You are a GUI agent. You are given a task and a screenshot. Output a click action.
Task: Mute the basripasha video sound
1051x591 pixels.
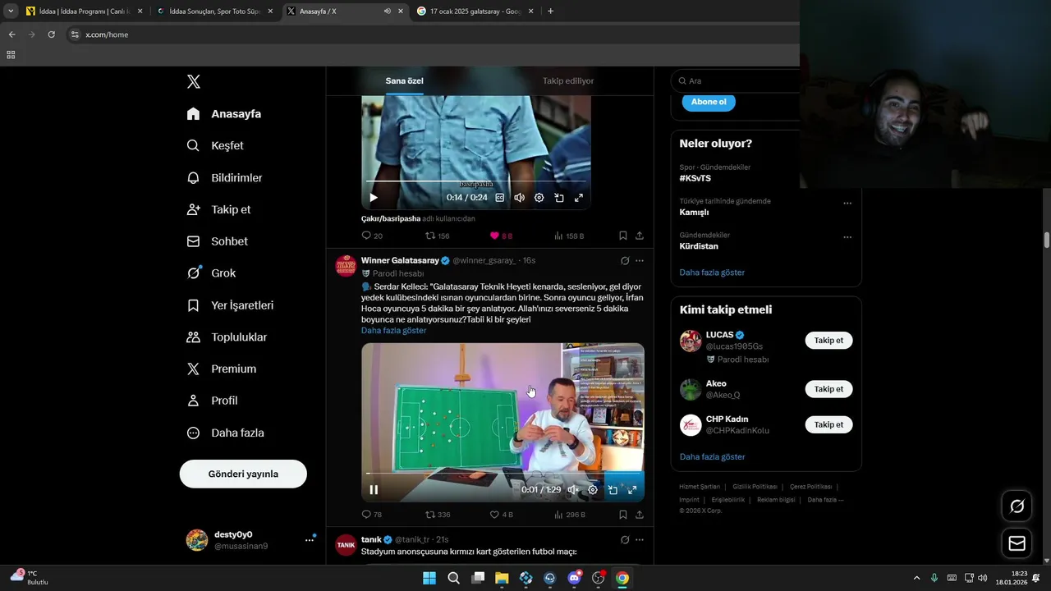pyautogui.click(x=520, y=198)
